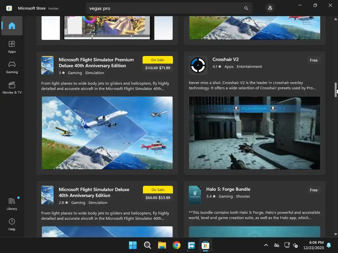Open the Apps section
The image size is (338, 253).
pos(12,47)
